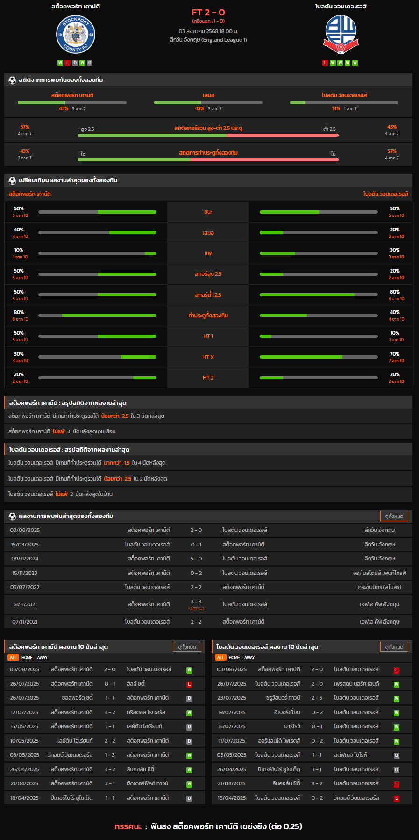Click D badge on สตีฟเนจ โบโร่ห์ row

[x=397, y=755]
